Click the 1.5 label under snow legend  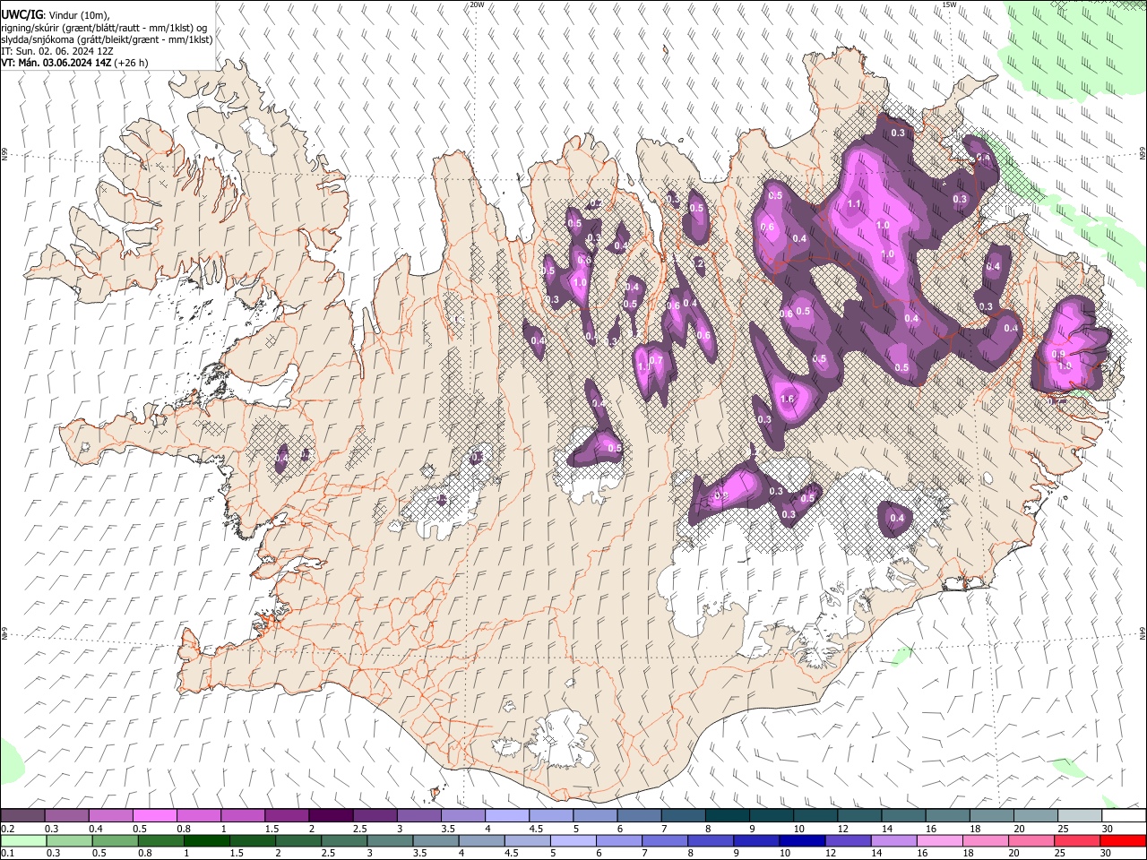(x=272, y=829)
